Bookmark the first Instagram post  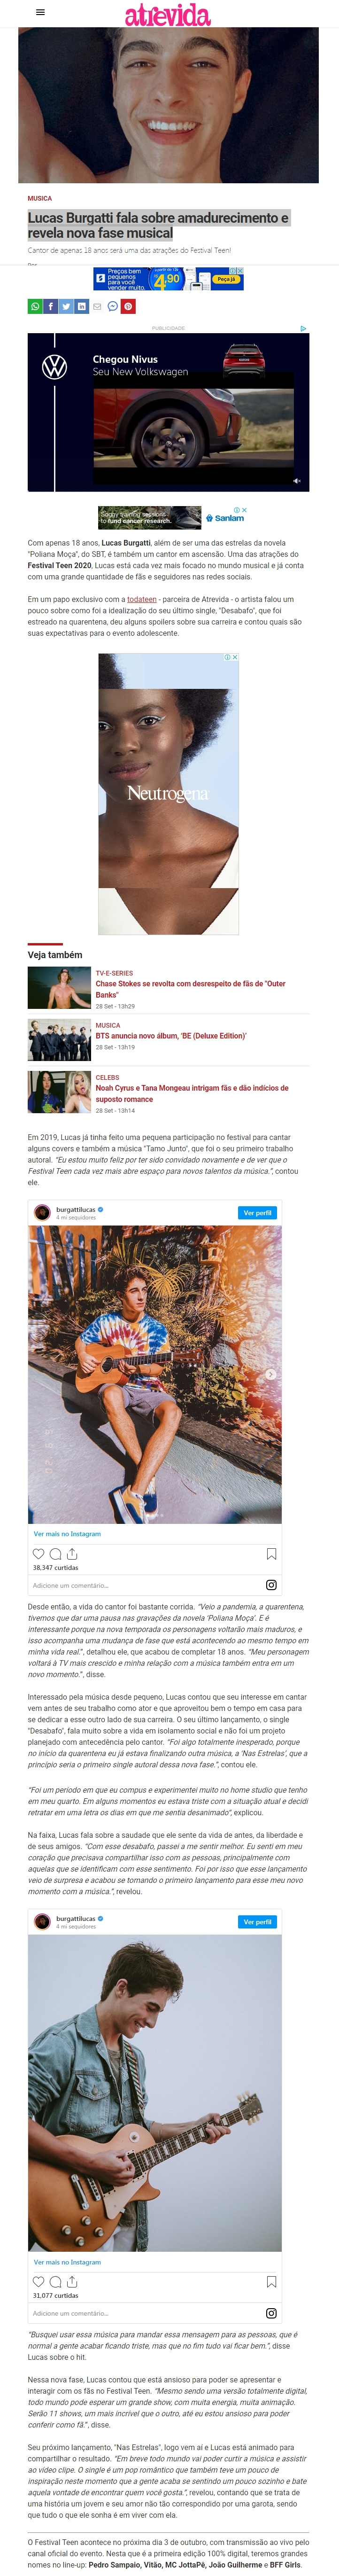271,1553
